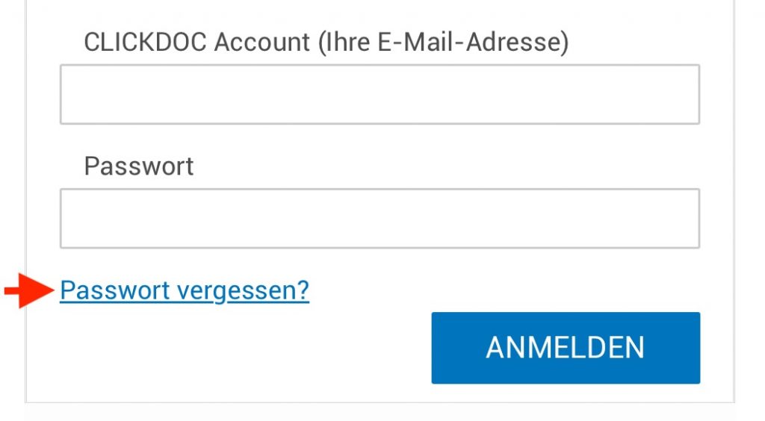Follow the underlined Passwort vergessen? text
The width and height of the screenshot is (765, 421).
[x=185, y=290]
